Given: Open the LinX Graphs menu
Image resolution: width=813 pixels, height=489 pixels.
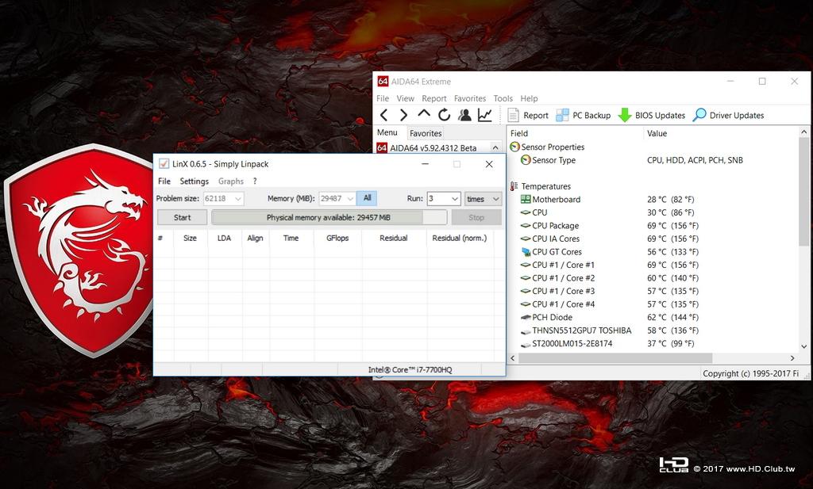Looking at the screenshot, I should [231, 181].
